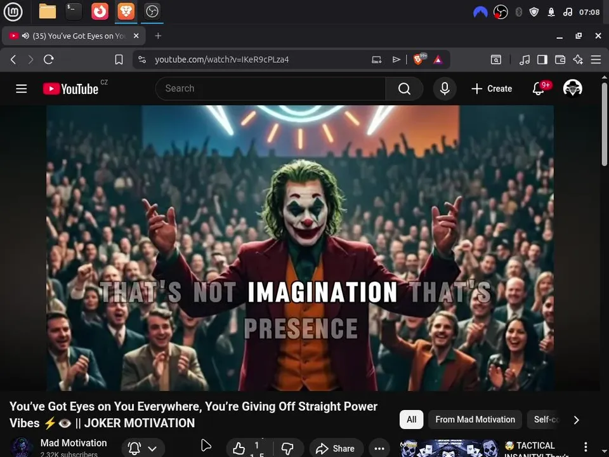
Task: Click the Create button
Action: coord(492,89)
